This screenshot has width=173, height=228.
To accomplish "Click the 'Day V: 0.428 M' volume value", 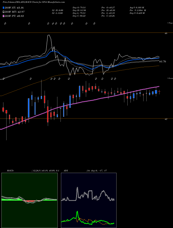I will point(137,13).
